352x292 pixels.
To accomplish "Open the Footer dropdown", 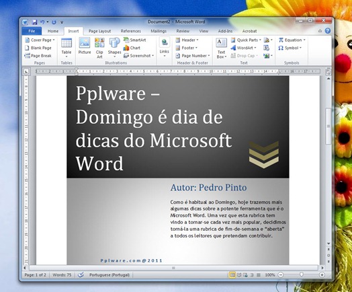I will click(187, 48).
